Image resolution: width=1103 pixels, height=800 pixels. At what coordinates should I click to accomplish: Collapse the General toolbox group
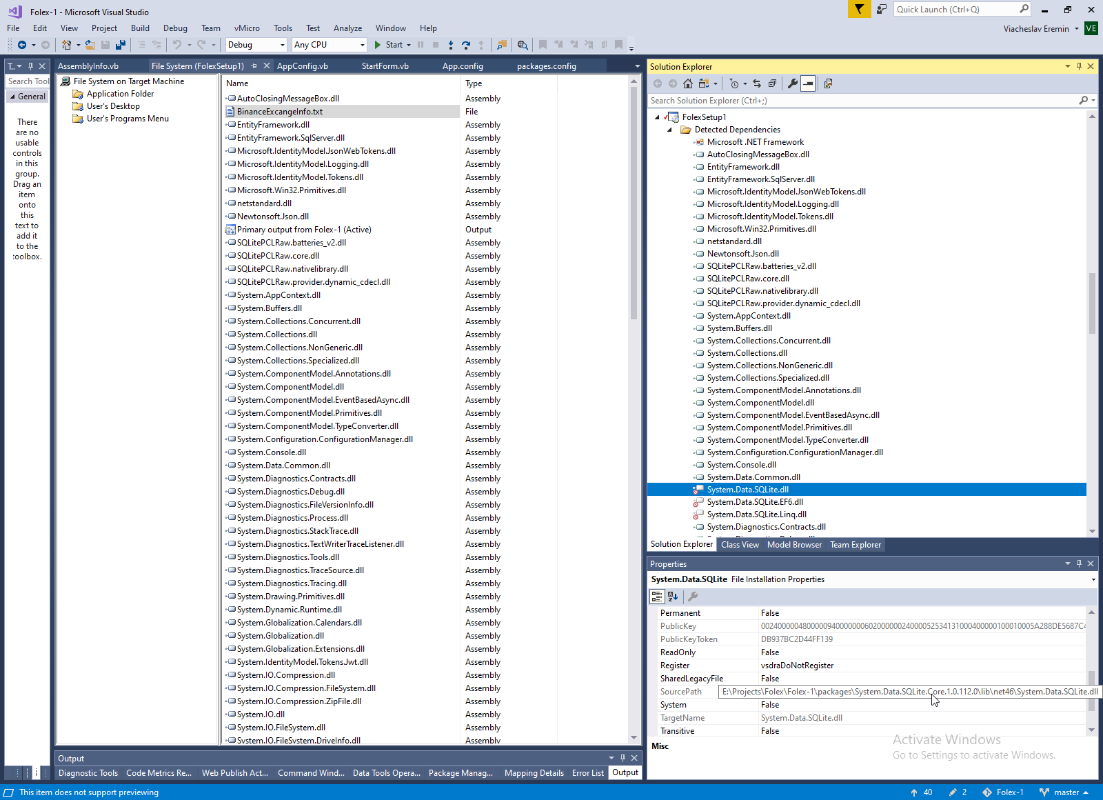(12, 97)
